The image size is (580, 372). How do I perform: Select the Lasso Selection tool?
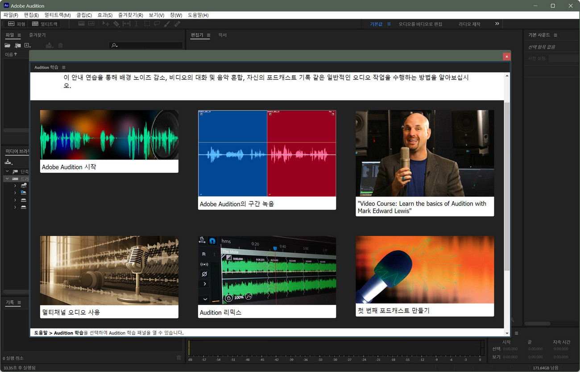point(157,24)
